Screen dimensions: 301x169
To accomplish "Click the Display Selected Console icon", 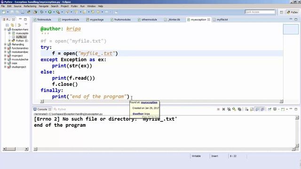I will 275,109.
